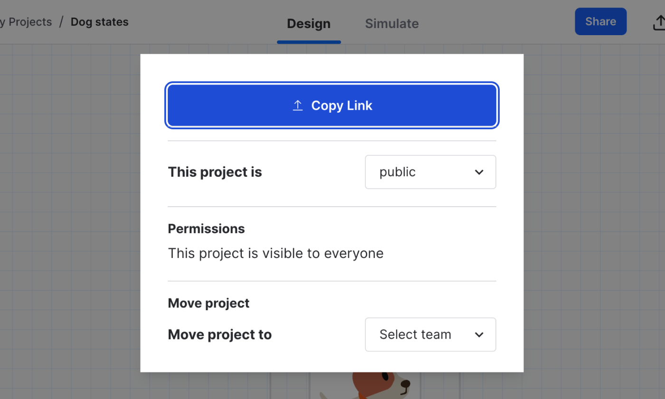665x399 pixels.
Task: Click the 'This project is' label
Action: click(215, 172)
